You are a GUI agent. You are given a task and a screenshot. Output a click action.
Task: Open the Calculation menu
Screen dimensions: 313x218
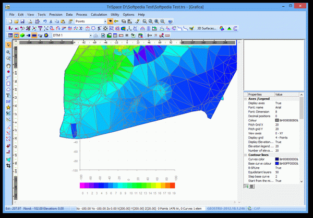pyautogui.click(x=99, y=14)
